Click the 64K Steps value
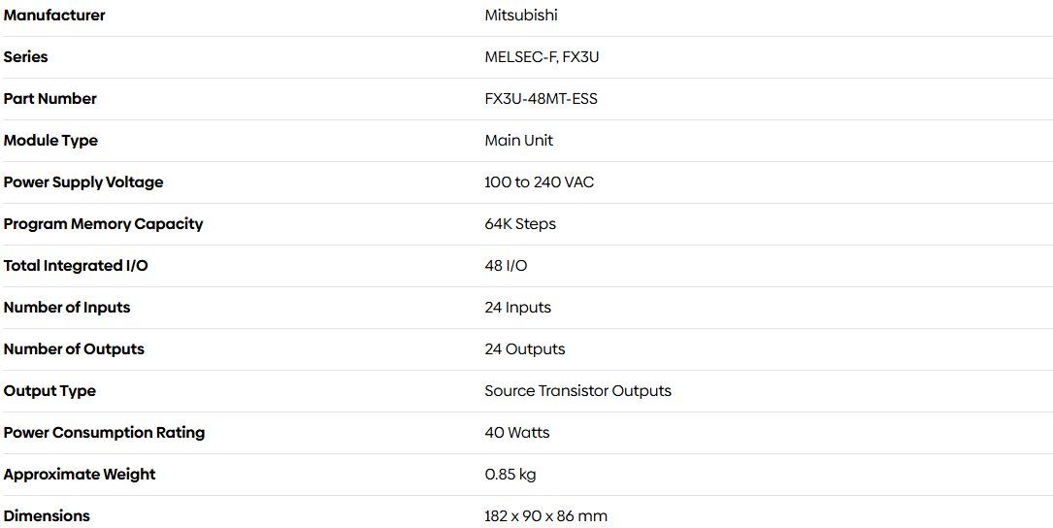Screen dimensions: 1053x528 pos(520,224)
